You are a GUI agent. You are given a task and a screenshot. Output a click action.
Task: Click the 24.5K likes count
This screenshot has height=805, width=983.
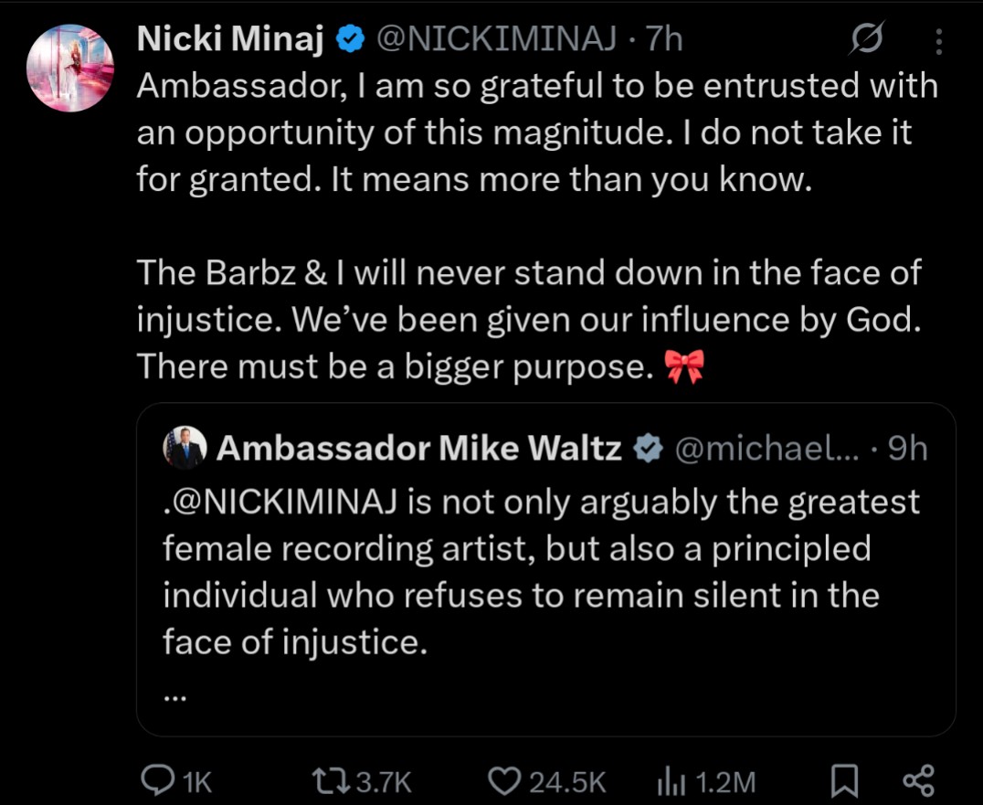[x=568, y=782]
